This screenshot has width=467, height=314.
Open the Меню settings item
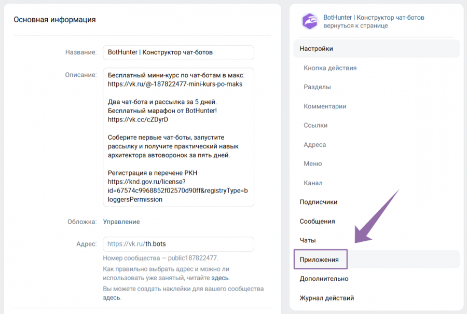(313, 164)
